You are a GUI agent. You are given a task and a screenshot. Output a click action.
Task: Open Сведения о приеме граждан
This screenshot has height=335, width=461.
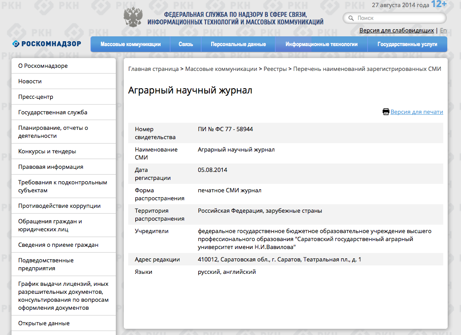coord(63,245)
